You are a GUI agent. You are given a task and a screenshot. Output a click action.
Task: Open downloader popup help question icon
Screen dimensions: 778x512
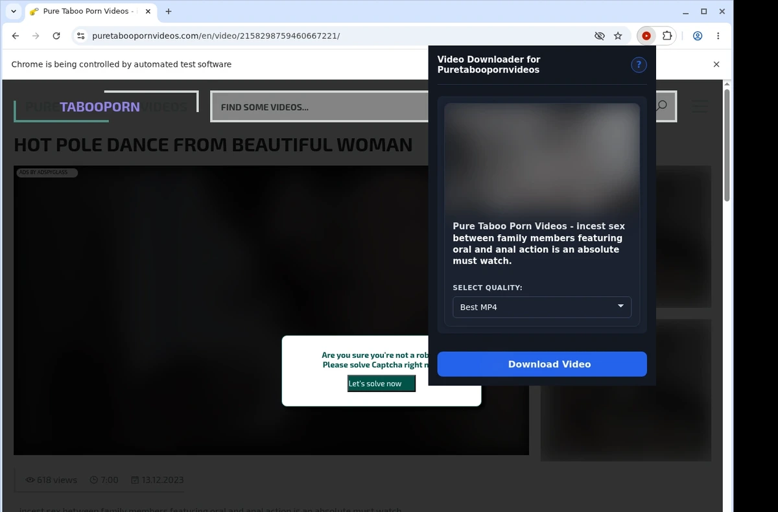point(639,64)
